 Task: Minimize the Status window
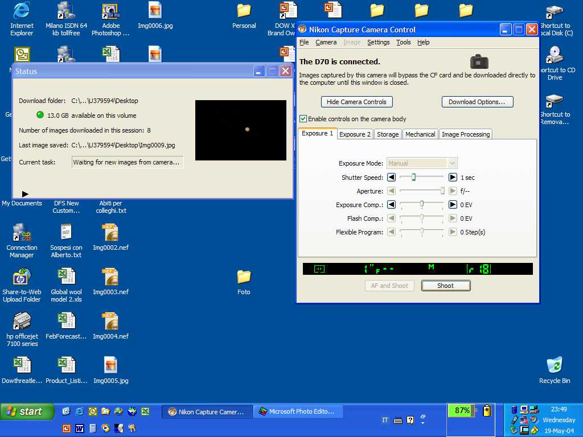coord(259,71)
